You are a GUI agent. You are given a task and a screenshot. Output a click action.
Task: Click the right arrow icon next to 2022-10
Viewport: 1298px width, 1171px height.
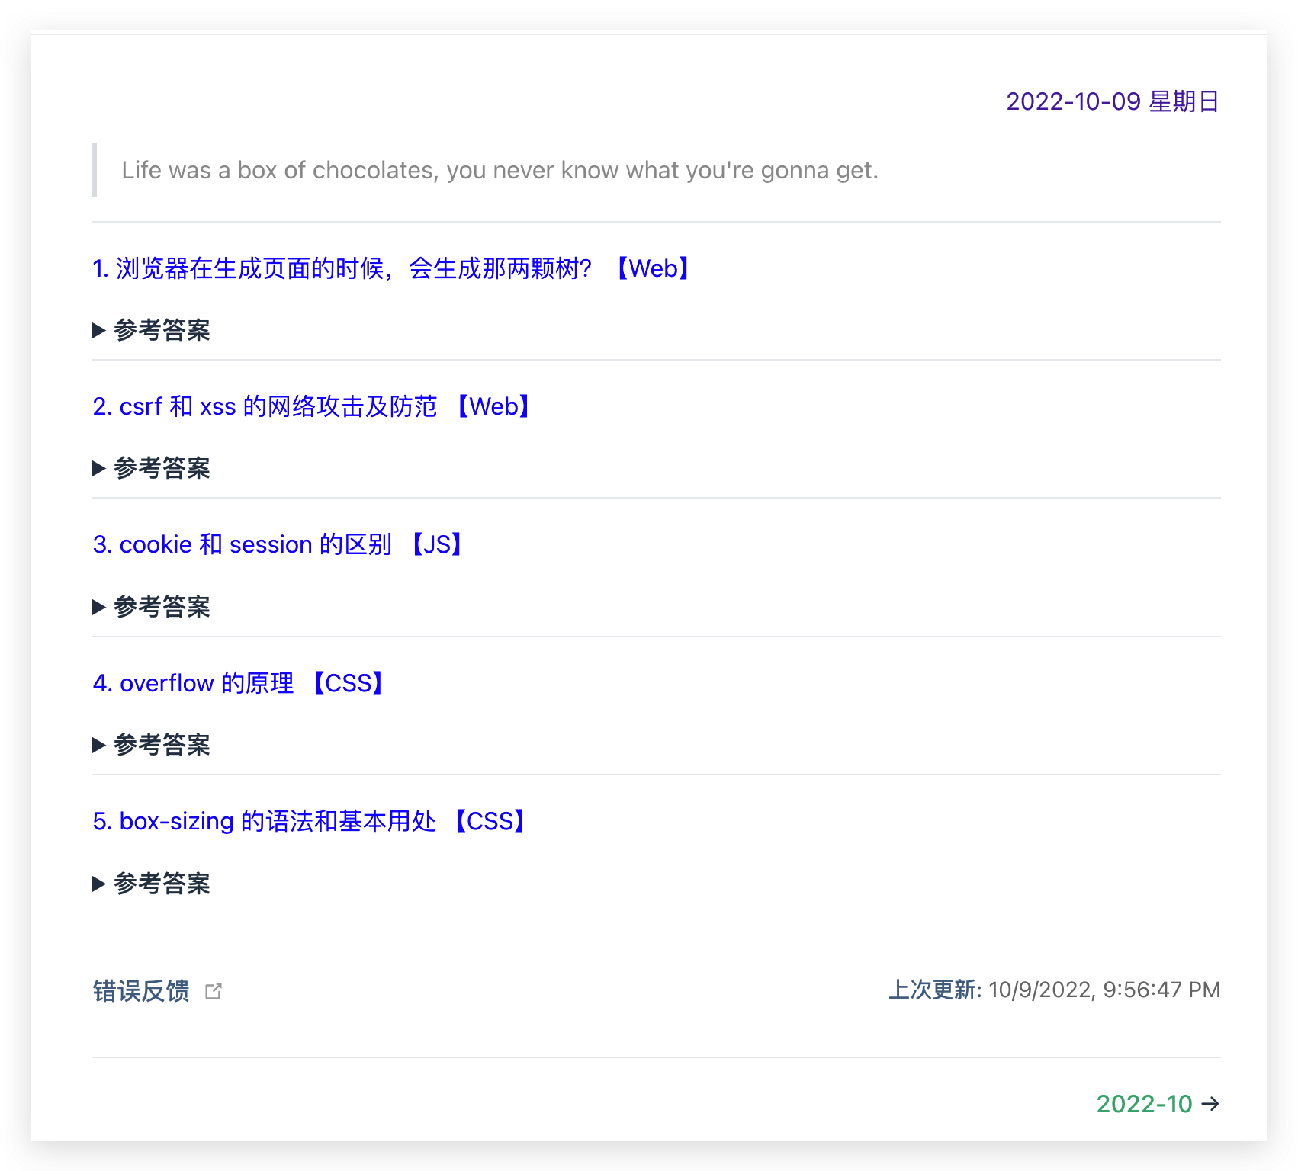point(1210,1104)
